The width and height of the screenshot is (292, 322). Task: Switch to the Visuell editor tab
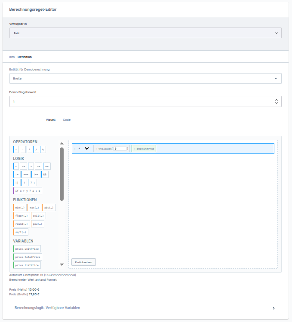click(51, 120)
